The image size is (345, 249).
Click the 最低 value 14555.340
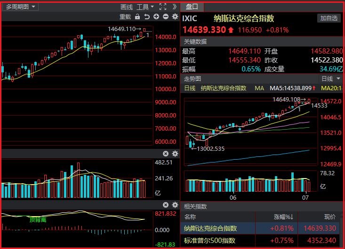pos(244,60)
